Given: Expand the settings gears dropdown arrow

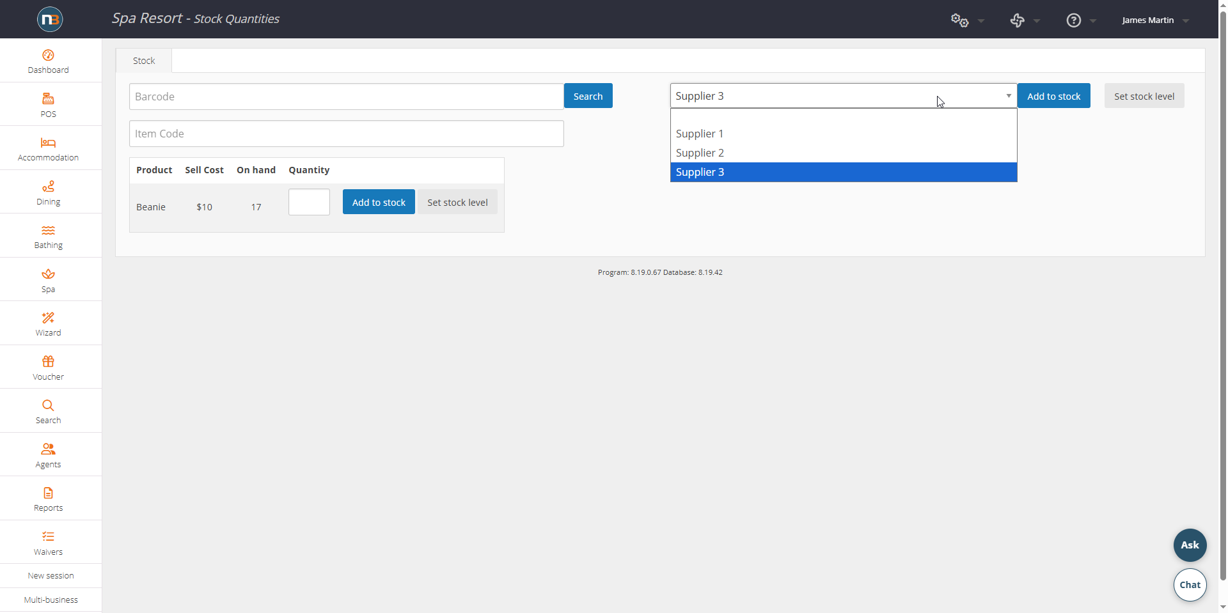Looking at the screenshot, I should tap(981, 21).
